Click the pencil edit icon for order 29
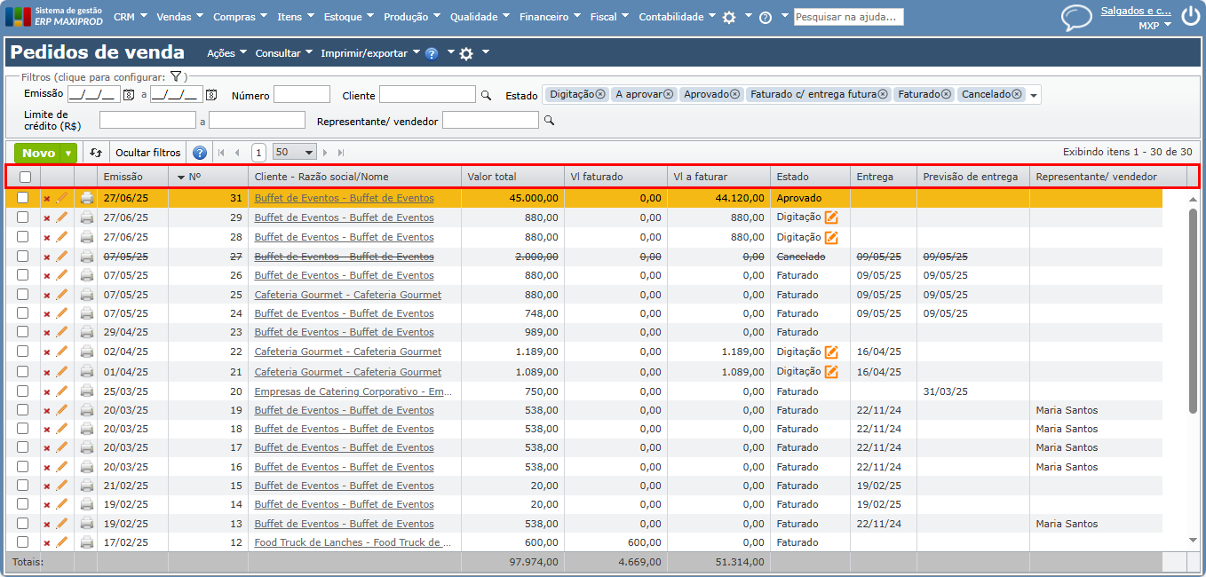Image resolution: width=1206 pixels, height=577 pixels. (x=62, y=217)
